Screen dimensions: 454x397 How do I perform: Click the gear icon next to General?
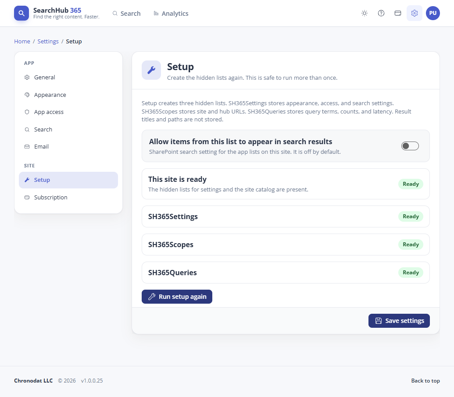[27, 78]
